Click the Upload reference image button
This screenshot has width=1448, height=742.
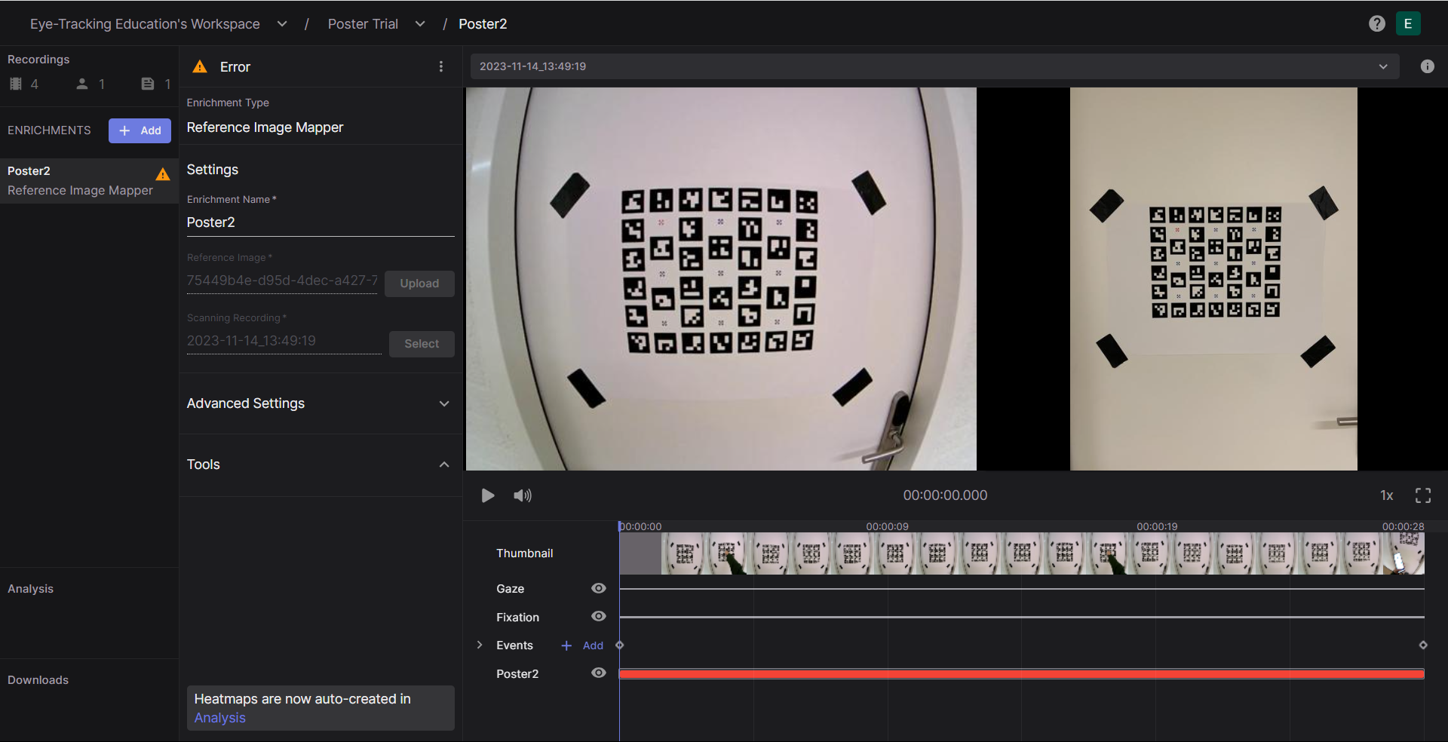[419, 284]
